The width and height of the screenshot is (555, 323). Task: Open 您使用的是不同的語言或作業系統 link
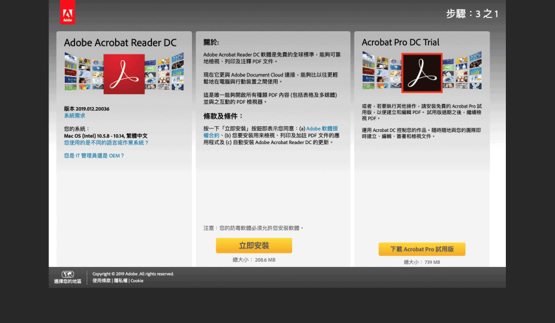[106, 142]
